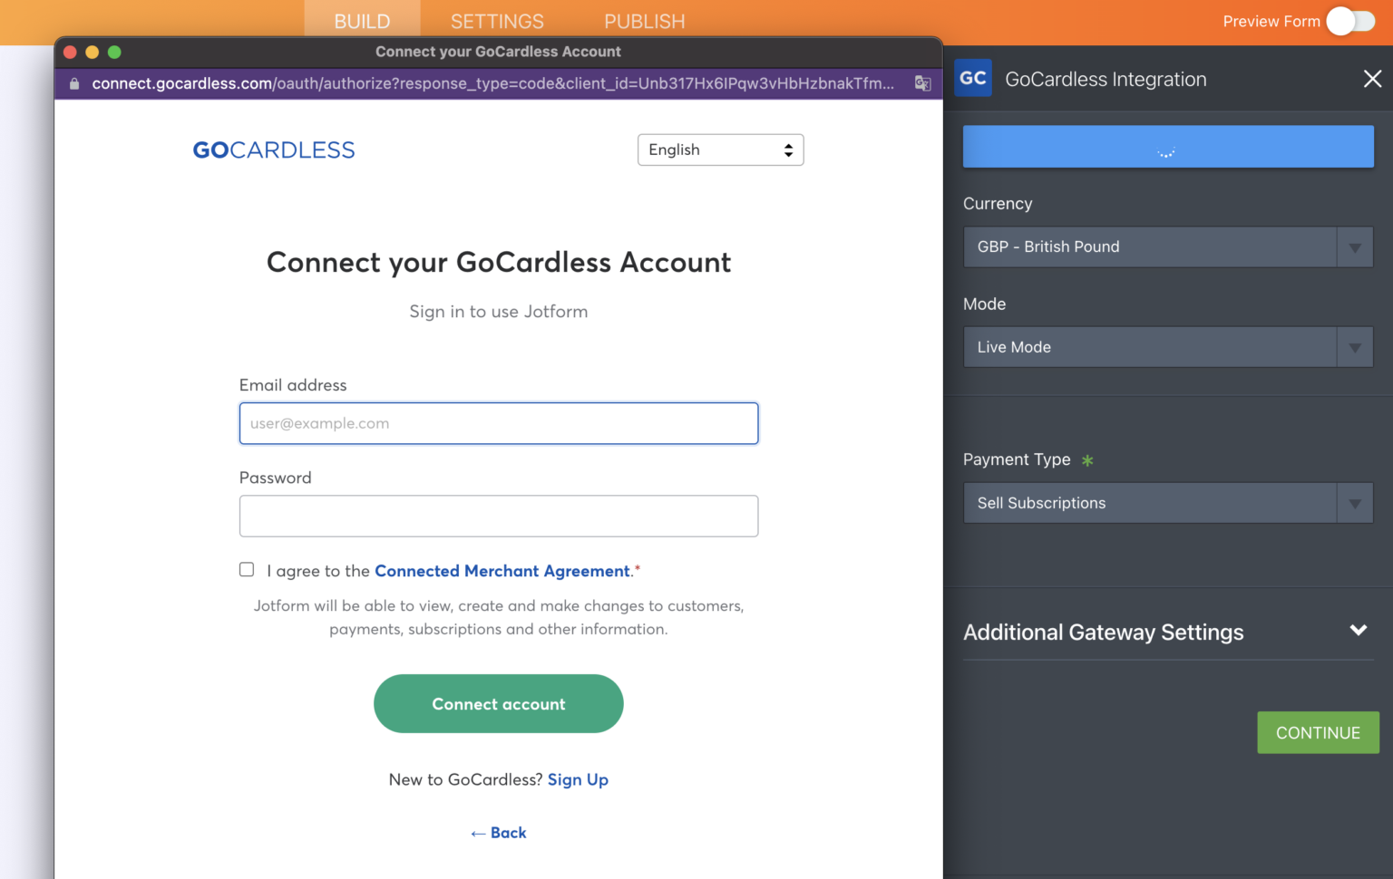This screenshot has height=879, width=1393.
Task: Open the Payment Type dropdown
Action: (1167, 503)
